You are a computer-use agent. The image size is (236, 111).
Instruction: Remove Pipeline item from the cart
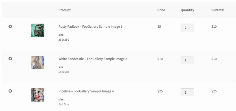[10, 91]
